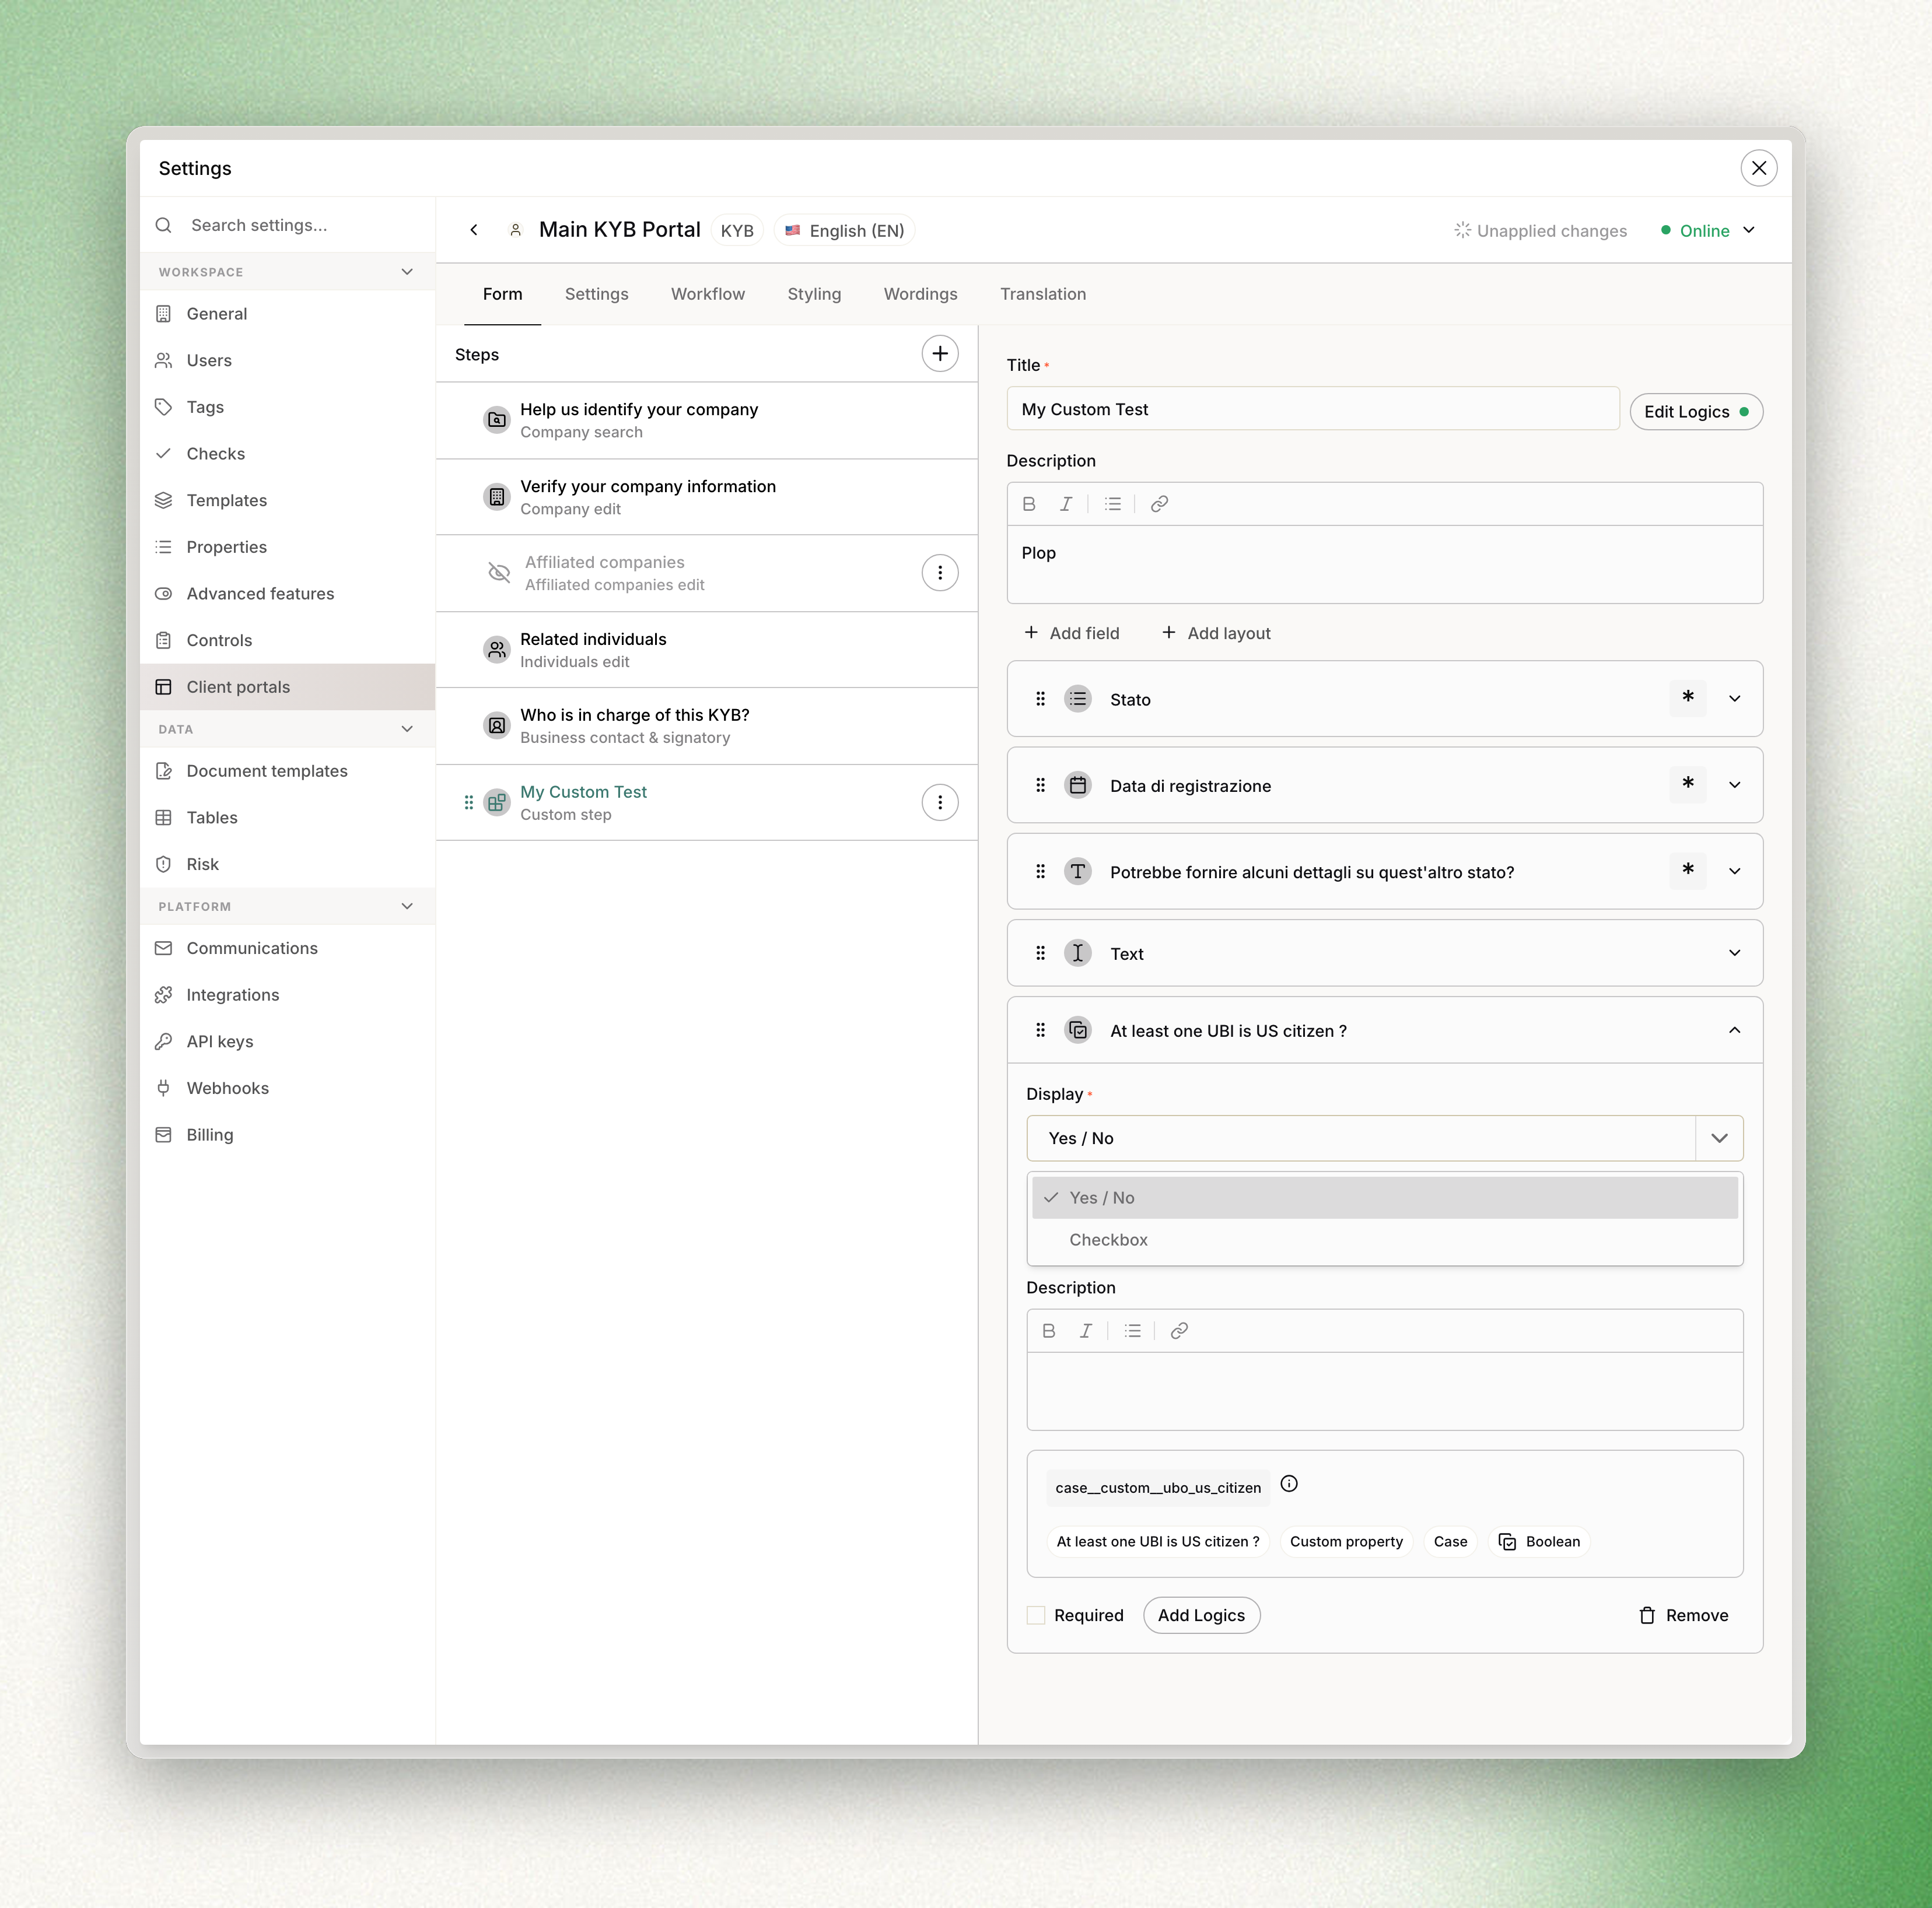Open the My Custom Test step options menu
Screen dimensions: 1932x1908
tap(939, 802)
